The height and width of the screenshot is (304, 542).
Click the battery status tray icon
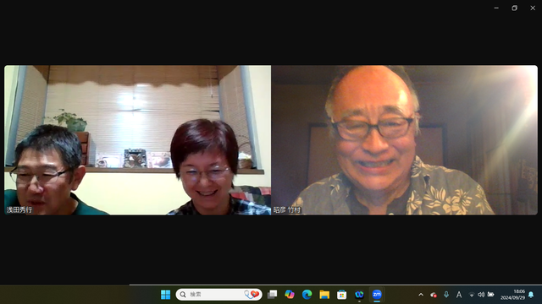[x=491, y=295]
